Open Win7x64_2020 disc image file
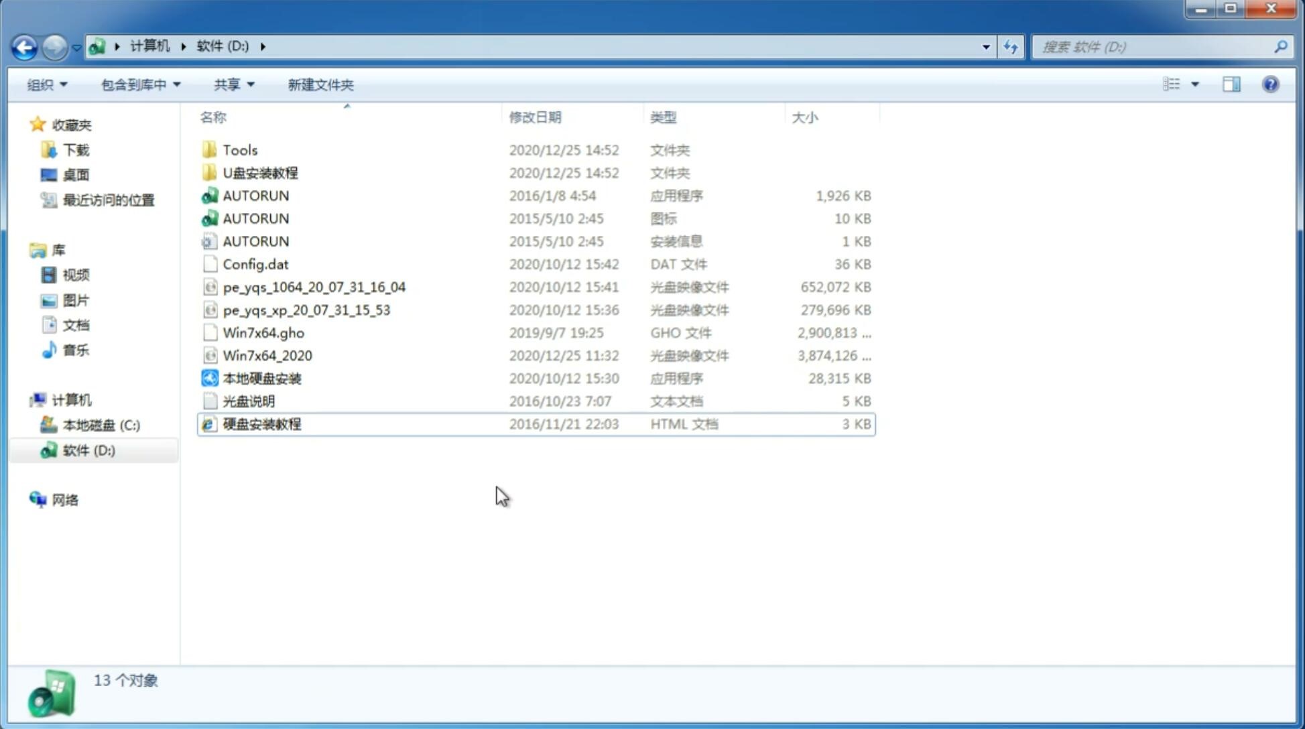 [x=267, y=354]
